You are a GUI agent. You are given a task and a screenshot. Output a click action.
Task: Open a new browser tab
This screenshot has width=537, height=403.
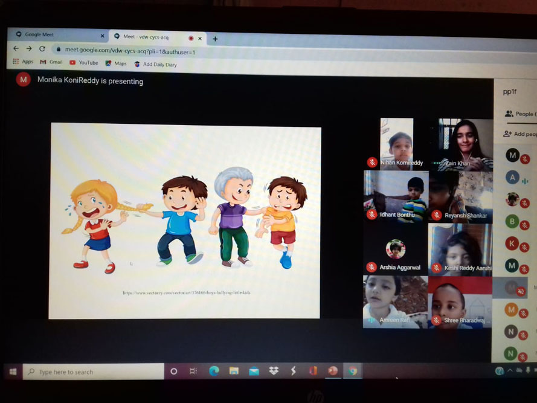click(215, 39)
